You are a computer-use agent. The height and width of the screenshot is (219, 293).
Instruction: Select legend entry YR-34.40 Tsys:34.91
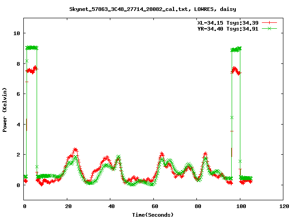tap(228, 29)
